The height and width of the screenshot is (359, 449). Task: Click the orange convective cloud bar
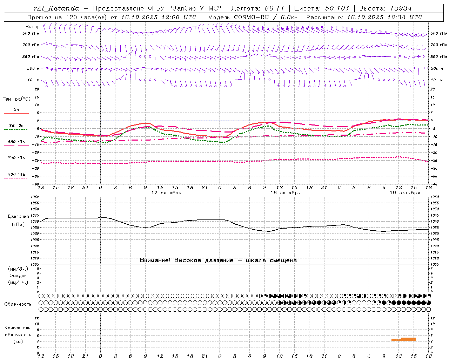pos(404,339)
